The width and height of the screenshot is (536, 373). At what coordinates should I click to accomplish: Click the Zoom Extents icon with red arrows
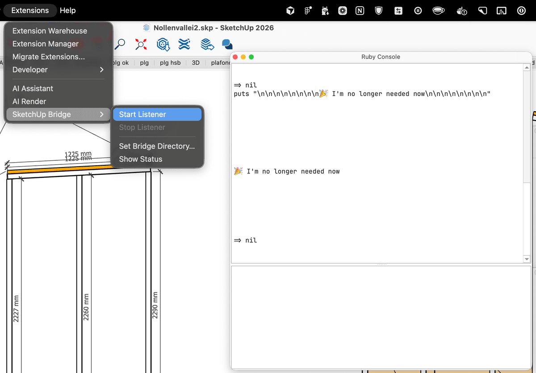[x=141, y=44]
